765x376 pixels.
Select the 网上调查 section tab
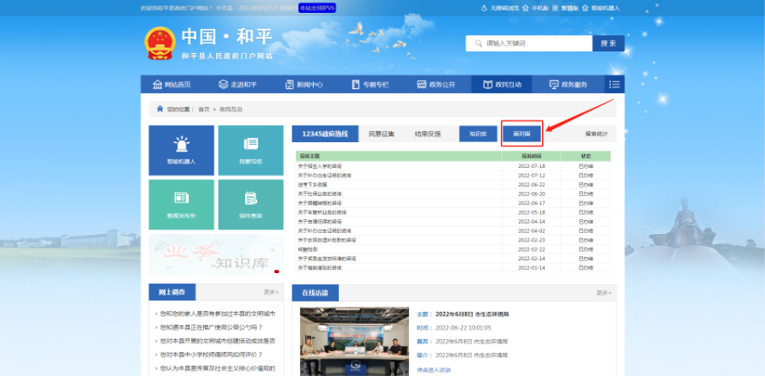click(172, 292)
